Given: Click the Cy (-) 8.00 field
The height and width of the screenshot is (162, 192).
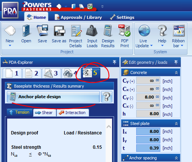Looking at the screenshot, I should tap(148, 97).
